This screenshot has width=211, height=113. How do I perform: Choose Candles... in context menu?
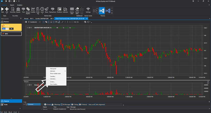tap(56, 76)
